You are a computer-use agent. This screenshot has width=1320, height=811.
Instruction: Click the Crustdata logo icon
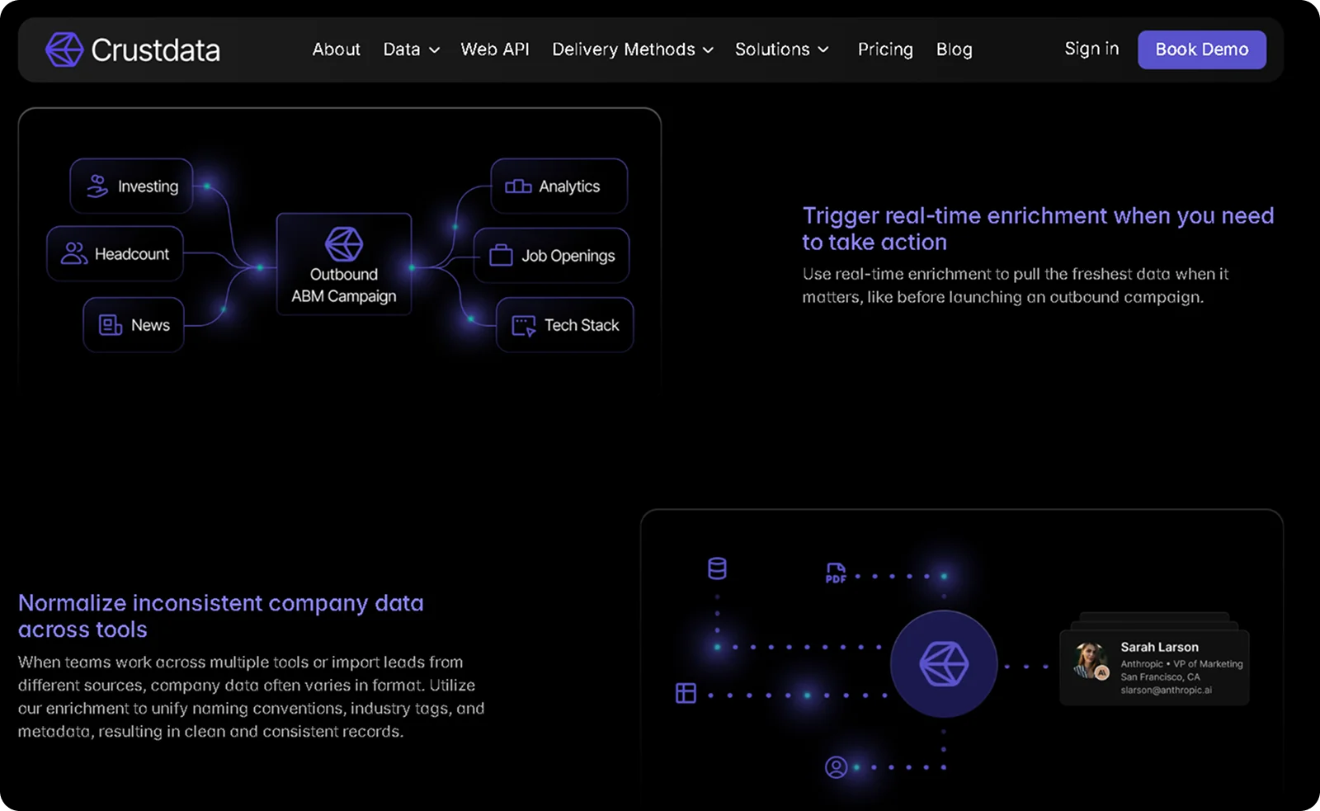[x=64, y=50]
